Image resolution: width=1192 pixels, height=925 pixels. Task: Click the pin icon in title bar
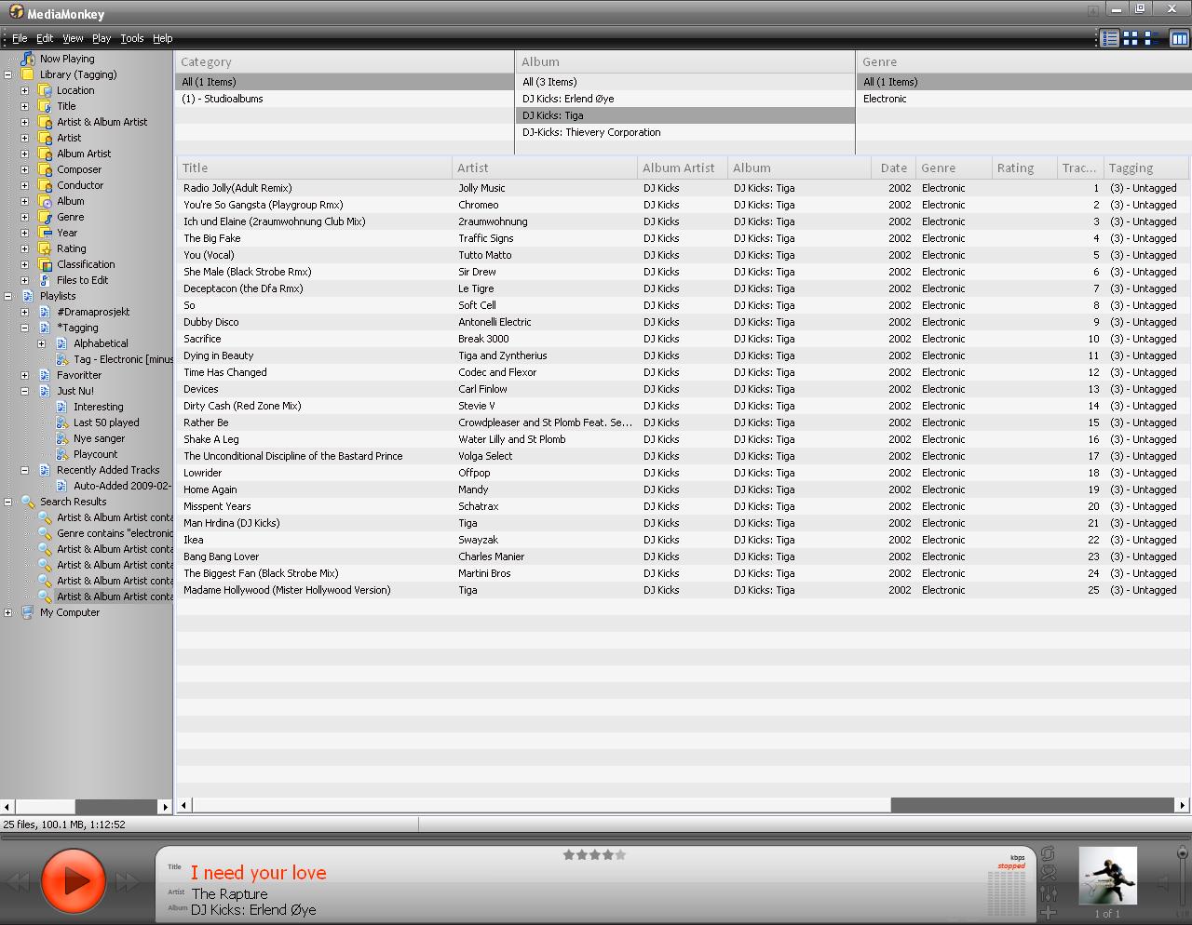(x=1092, y=10)
